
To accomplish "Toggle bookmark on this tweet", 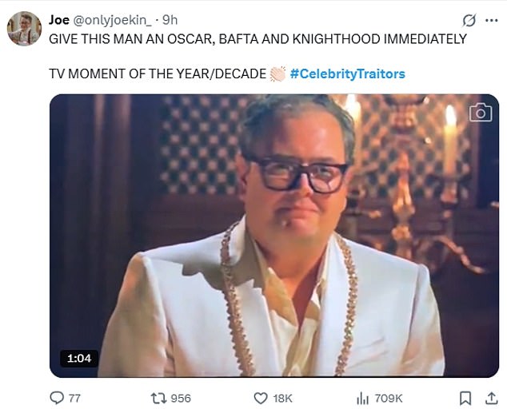I will click(x=465, y=398).
